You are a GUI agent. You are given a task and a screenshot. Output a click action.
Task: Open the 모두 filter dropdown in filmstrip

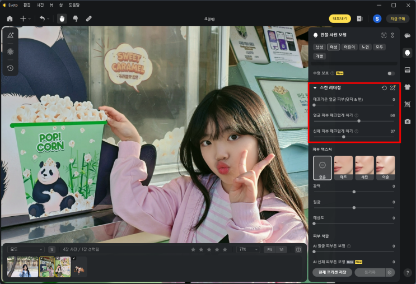pos(26,249)
